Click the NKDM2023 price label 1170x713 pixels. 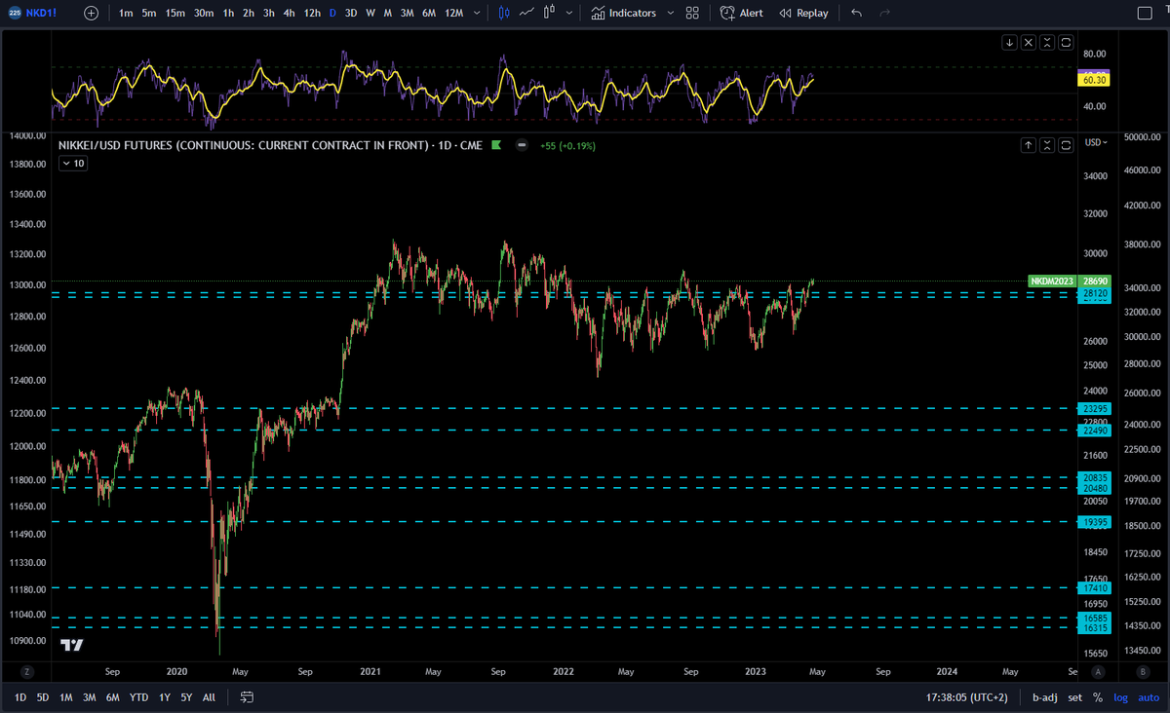(x=1052, y=281)
